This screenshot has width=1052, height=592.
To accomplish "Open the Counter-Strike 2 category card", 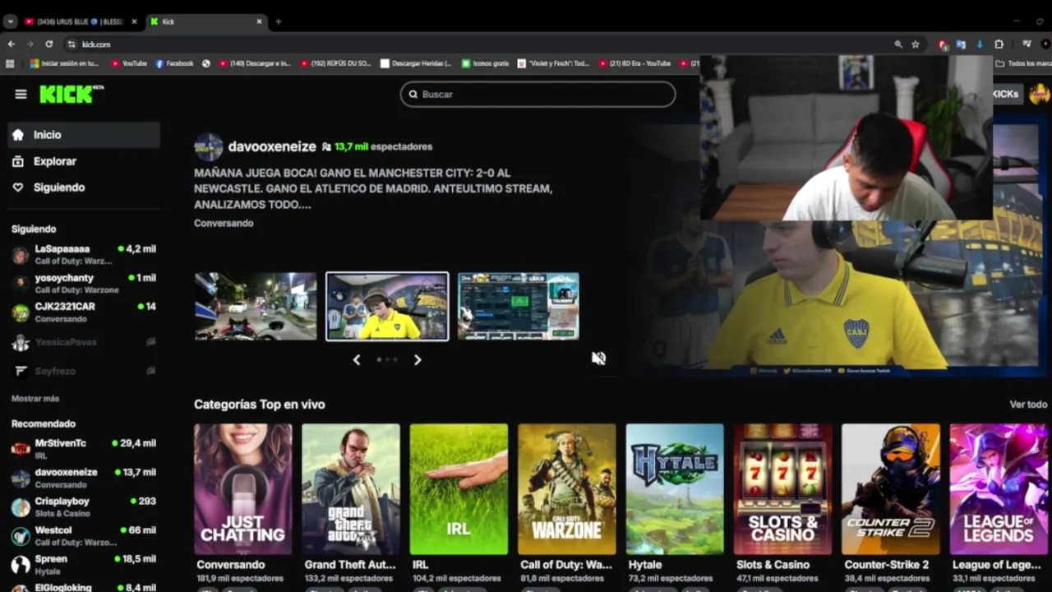I will pyautogui.click(x=891, y=489).
